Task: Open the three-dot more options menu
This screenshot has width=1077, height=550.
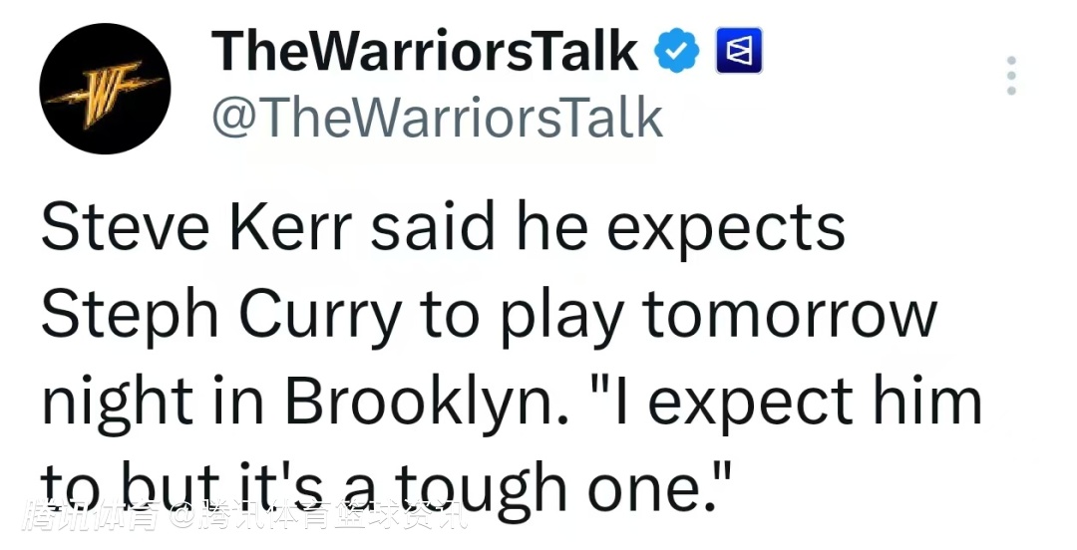Action: pyautogui.click(x=1011, y=76)
